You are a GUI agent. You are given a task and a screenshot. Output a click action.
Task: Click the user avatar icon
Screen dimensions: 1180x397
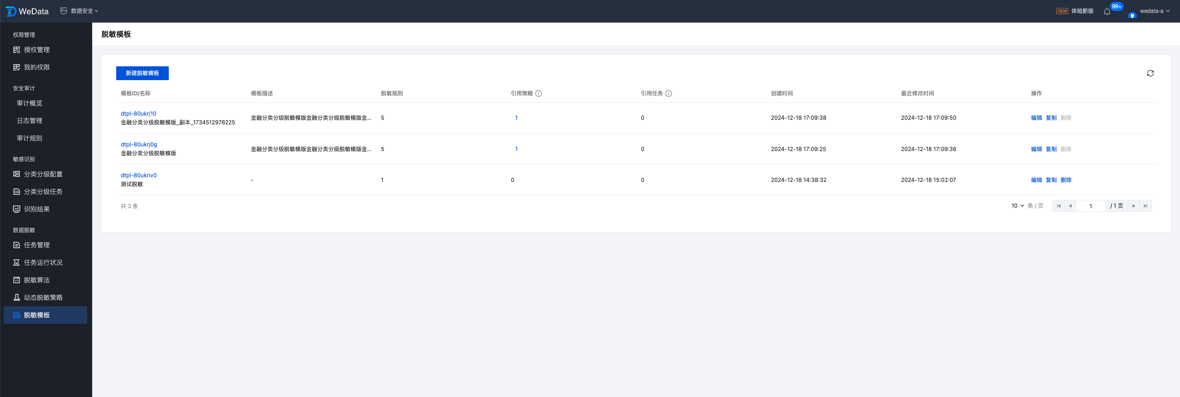pos(1132,15)
